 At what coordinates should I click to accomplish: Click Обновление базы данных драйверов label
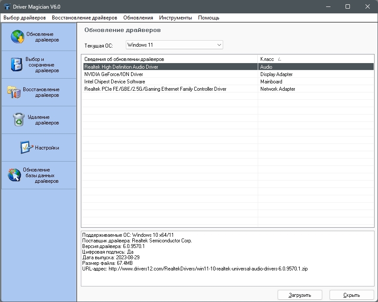41,175
